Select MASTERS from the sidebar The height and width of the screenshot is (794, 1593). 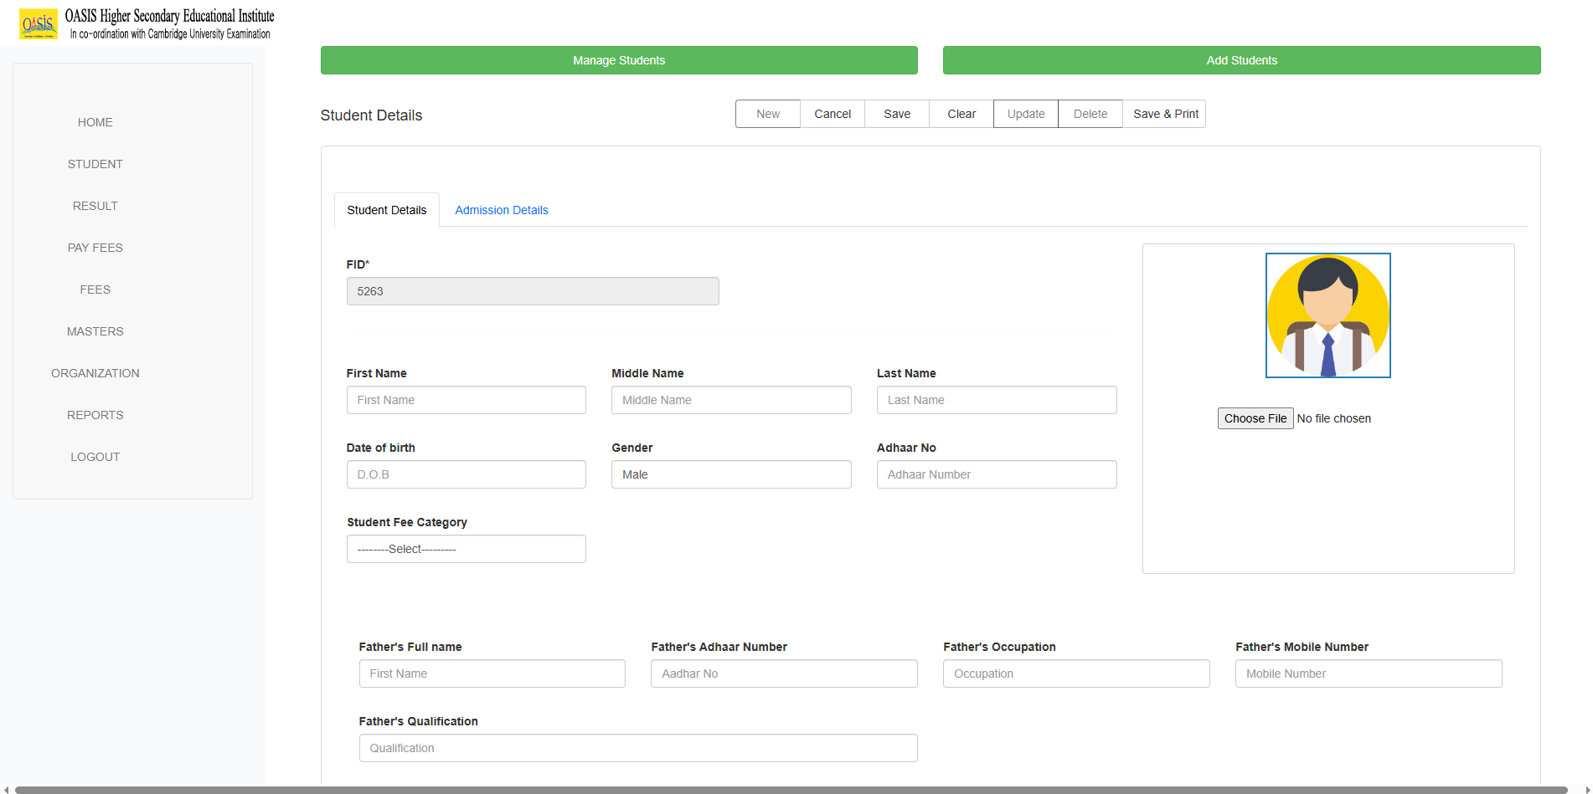click(x=95, y=330)
